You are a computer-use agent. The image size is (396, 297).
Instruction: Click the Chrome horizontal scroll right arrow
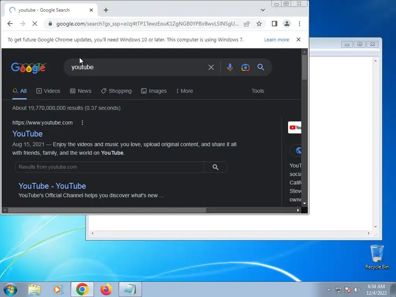click(298, 210)
